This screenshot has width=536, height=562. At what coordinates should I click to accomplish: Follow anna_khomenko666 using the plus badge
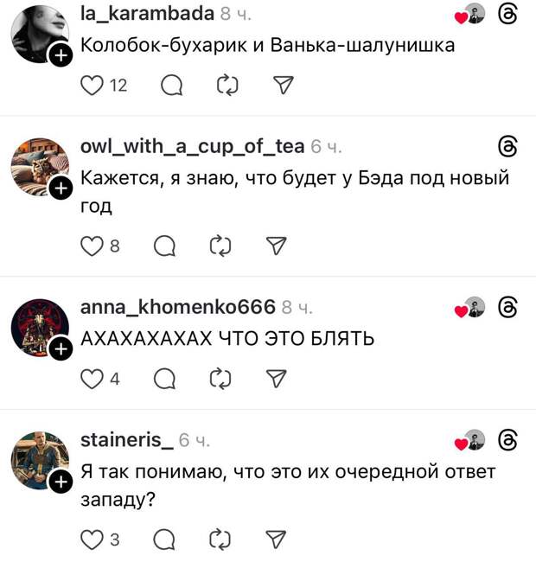coord(61,348)
